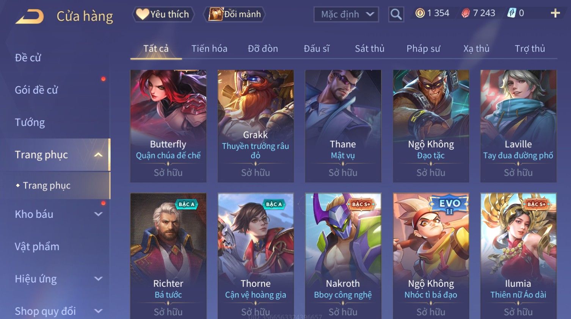This screenshot has width=571, height=319.
Task: Tap the golden back arrow icon
Action: (30, 17)
